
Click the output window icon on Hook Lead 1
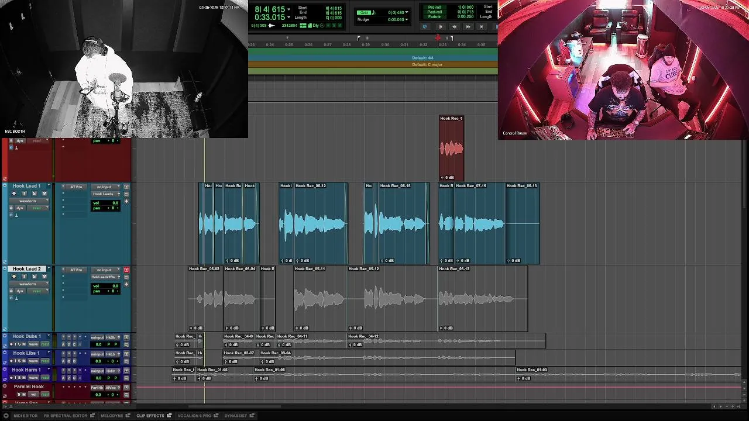(126, 187)
